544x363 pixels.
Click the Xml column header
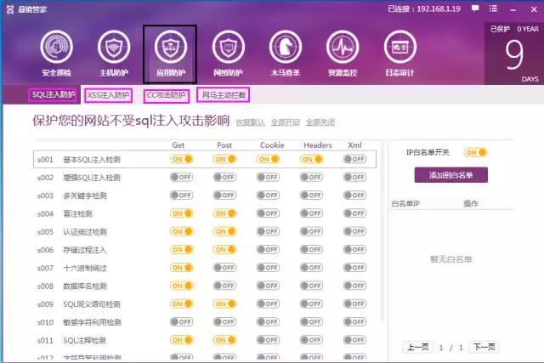point(354,145)
